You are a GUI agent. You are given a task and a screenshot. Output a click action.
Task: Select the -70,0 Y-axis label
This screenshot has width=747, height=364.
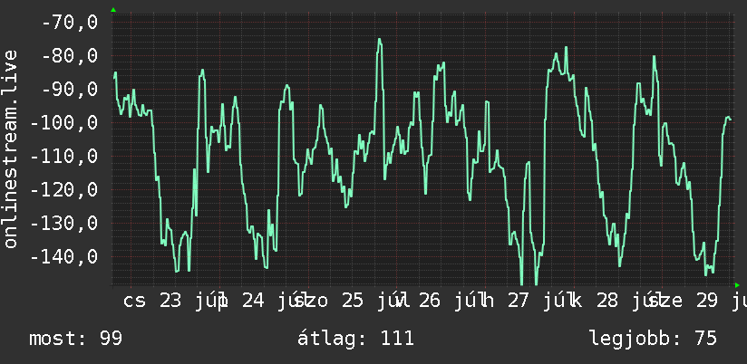tap(70, 22)
